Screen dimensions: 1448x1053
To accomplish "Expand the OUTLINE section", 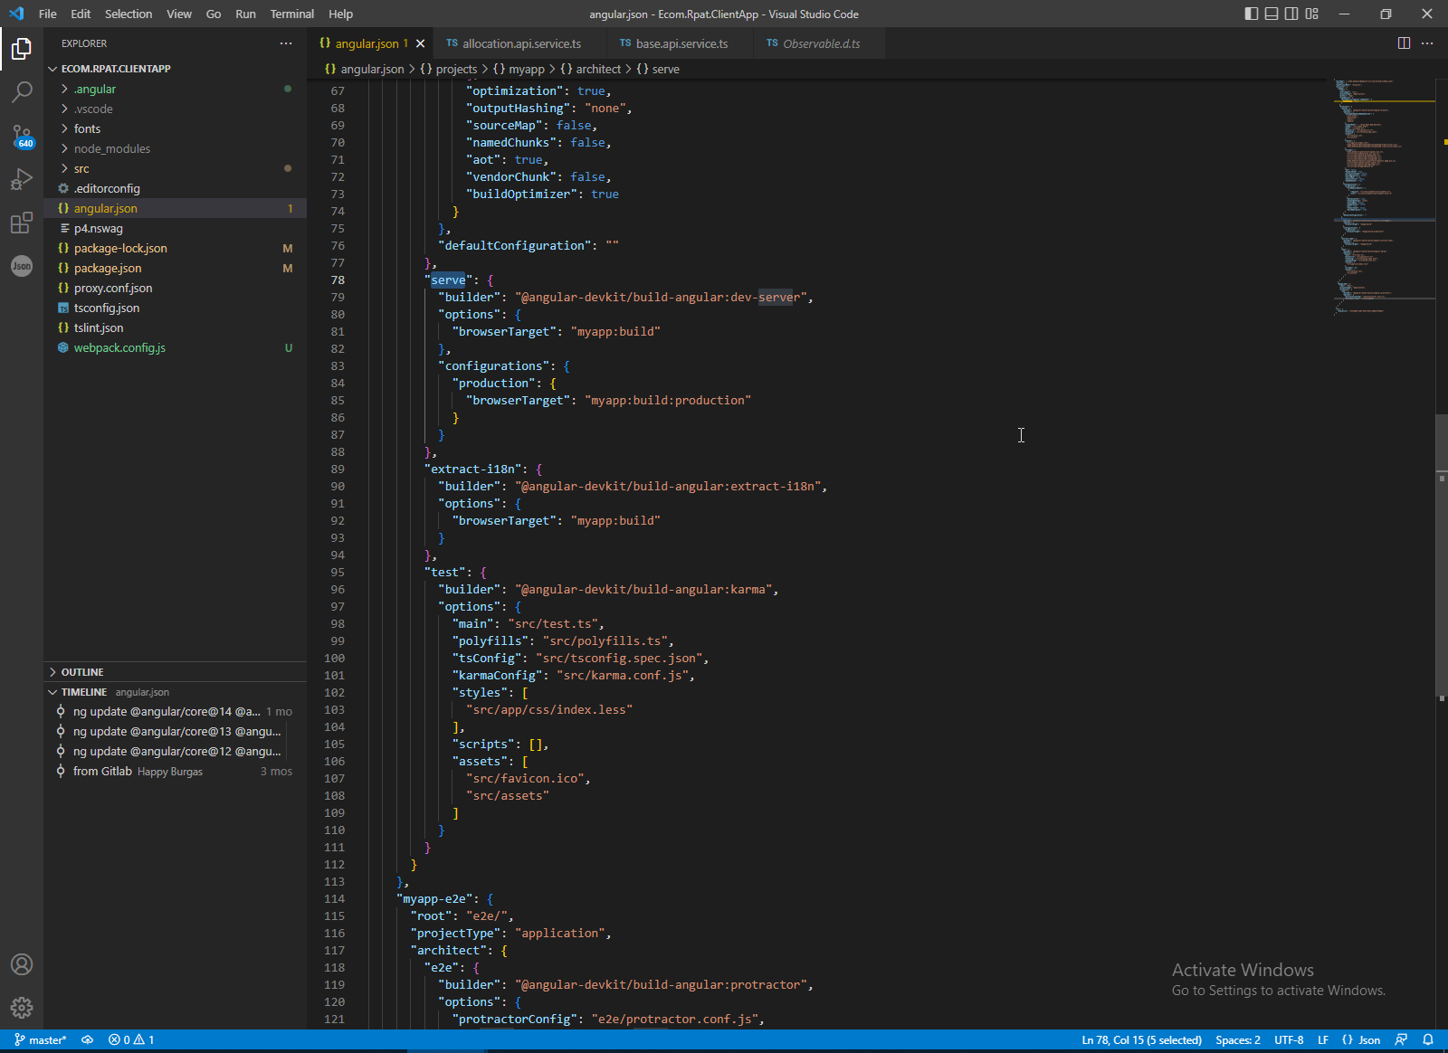I will (x=82, y=672).
